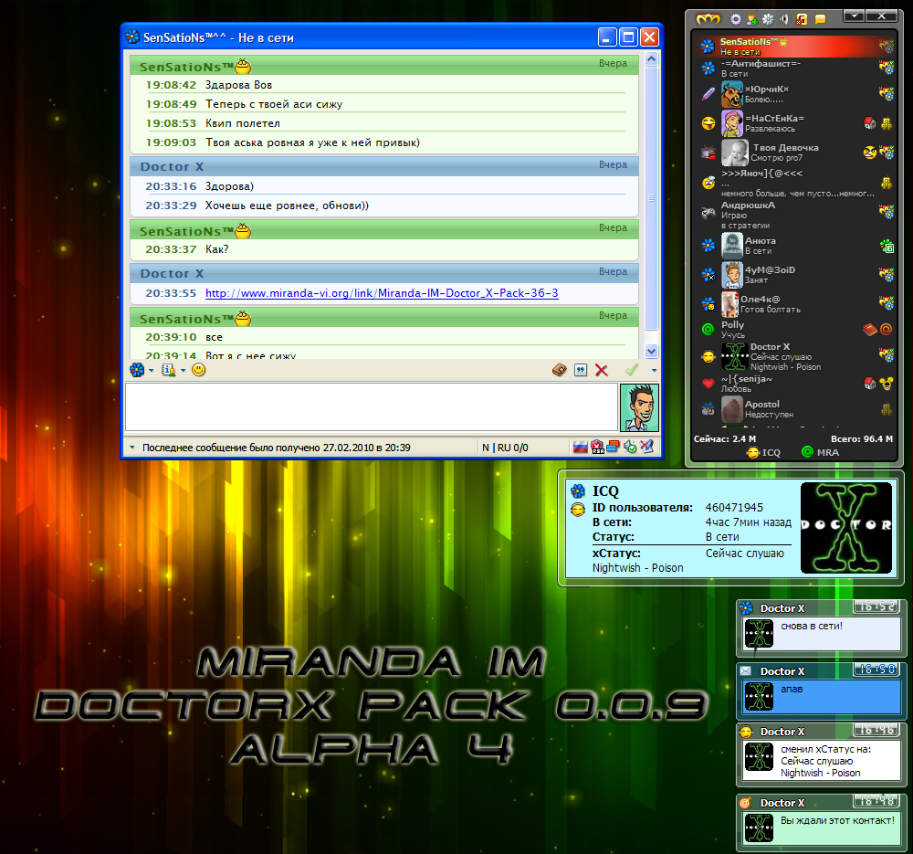Click the quote button in chat toolbar

(580, 370)
